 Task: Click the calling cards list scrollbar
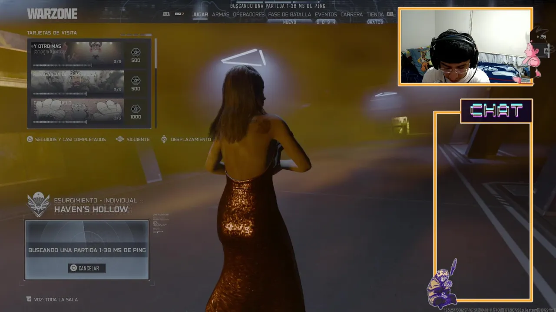click(156, 54)
